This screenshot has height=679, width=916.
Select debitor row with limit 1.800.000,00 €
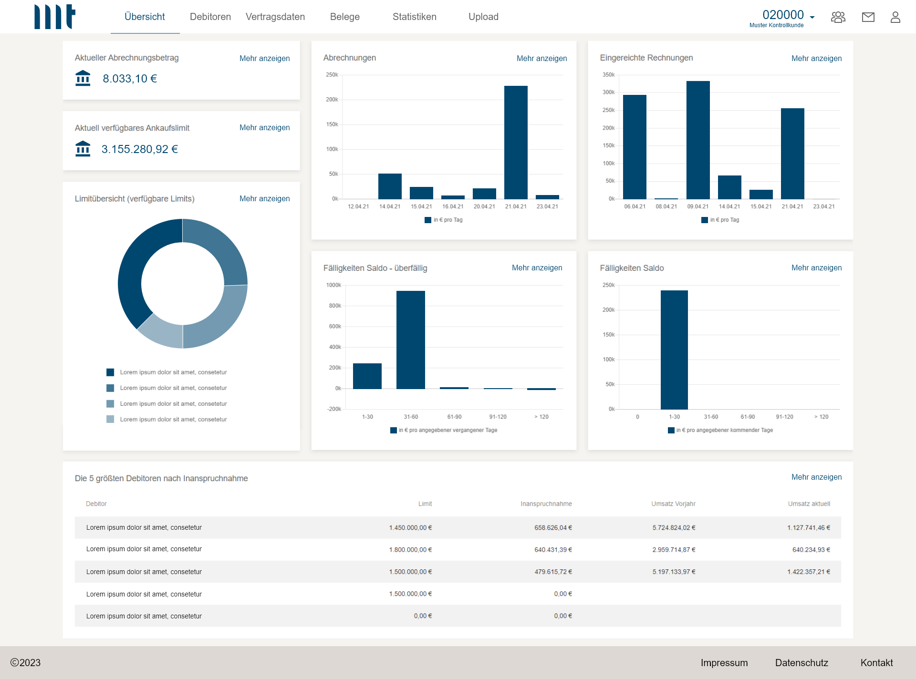pos(458,549)
